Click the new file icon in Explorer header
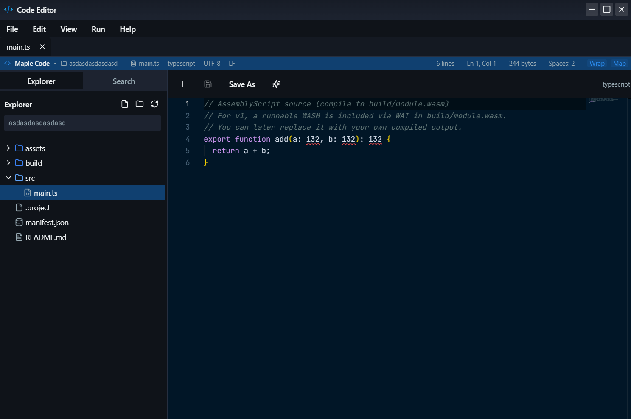Image resolution: width=631 pixels, height=419 pixels. click(x=125, y=104)
